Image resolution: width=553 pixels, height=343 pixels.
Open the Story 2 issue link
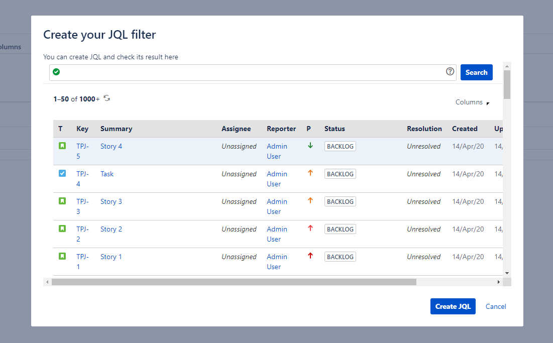coord(111,230)
